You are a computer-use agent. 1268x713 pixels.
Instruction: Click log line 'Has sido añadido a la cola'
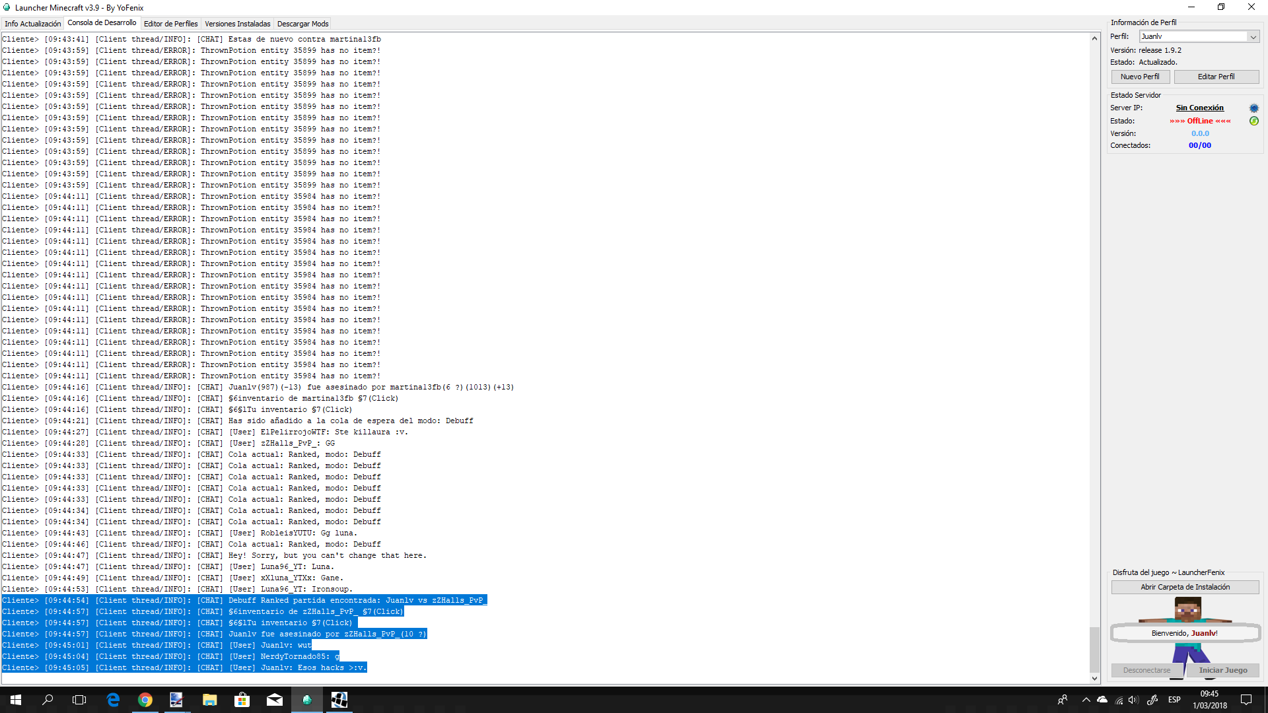point(238,421)
